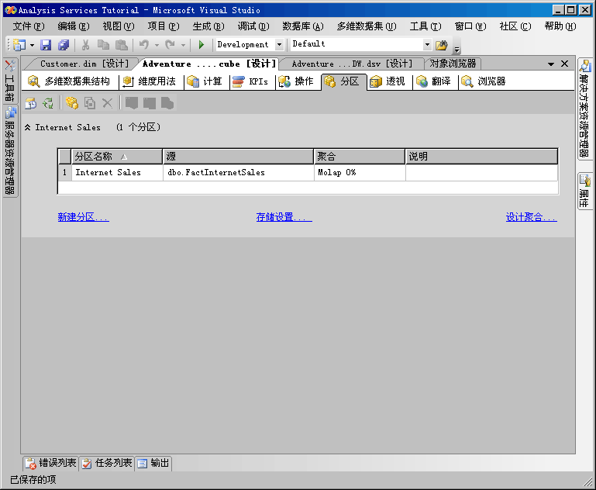Switch to the 对象浏览器 tab

453,64
